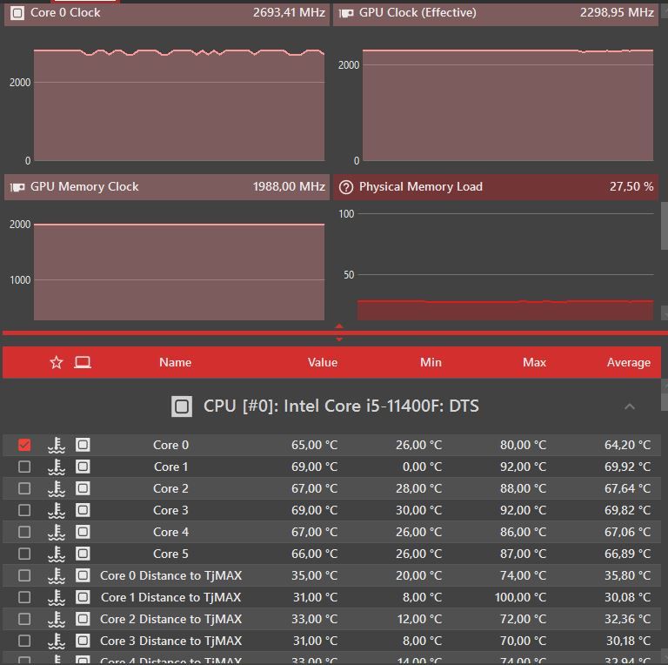Check Core 3 Distance to TjMAX checkbox
The height and width of the screenshot is (665, 668).
24,641
